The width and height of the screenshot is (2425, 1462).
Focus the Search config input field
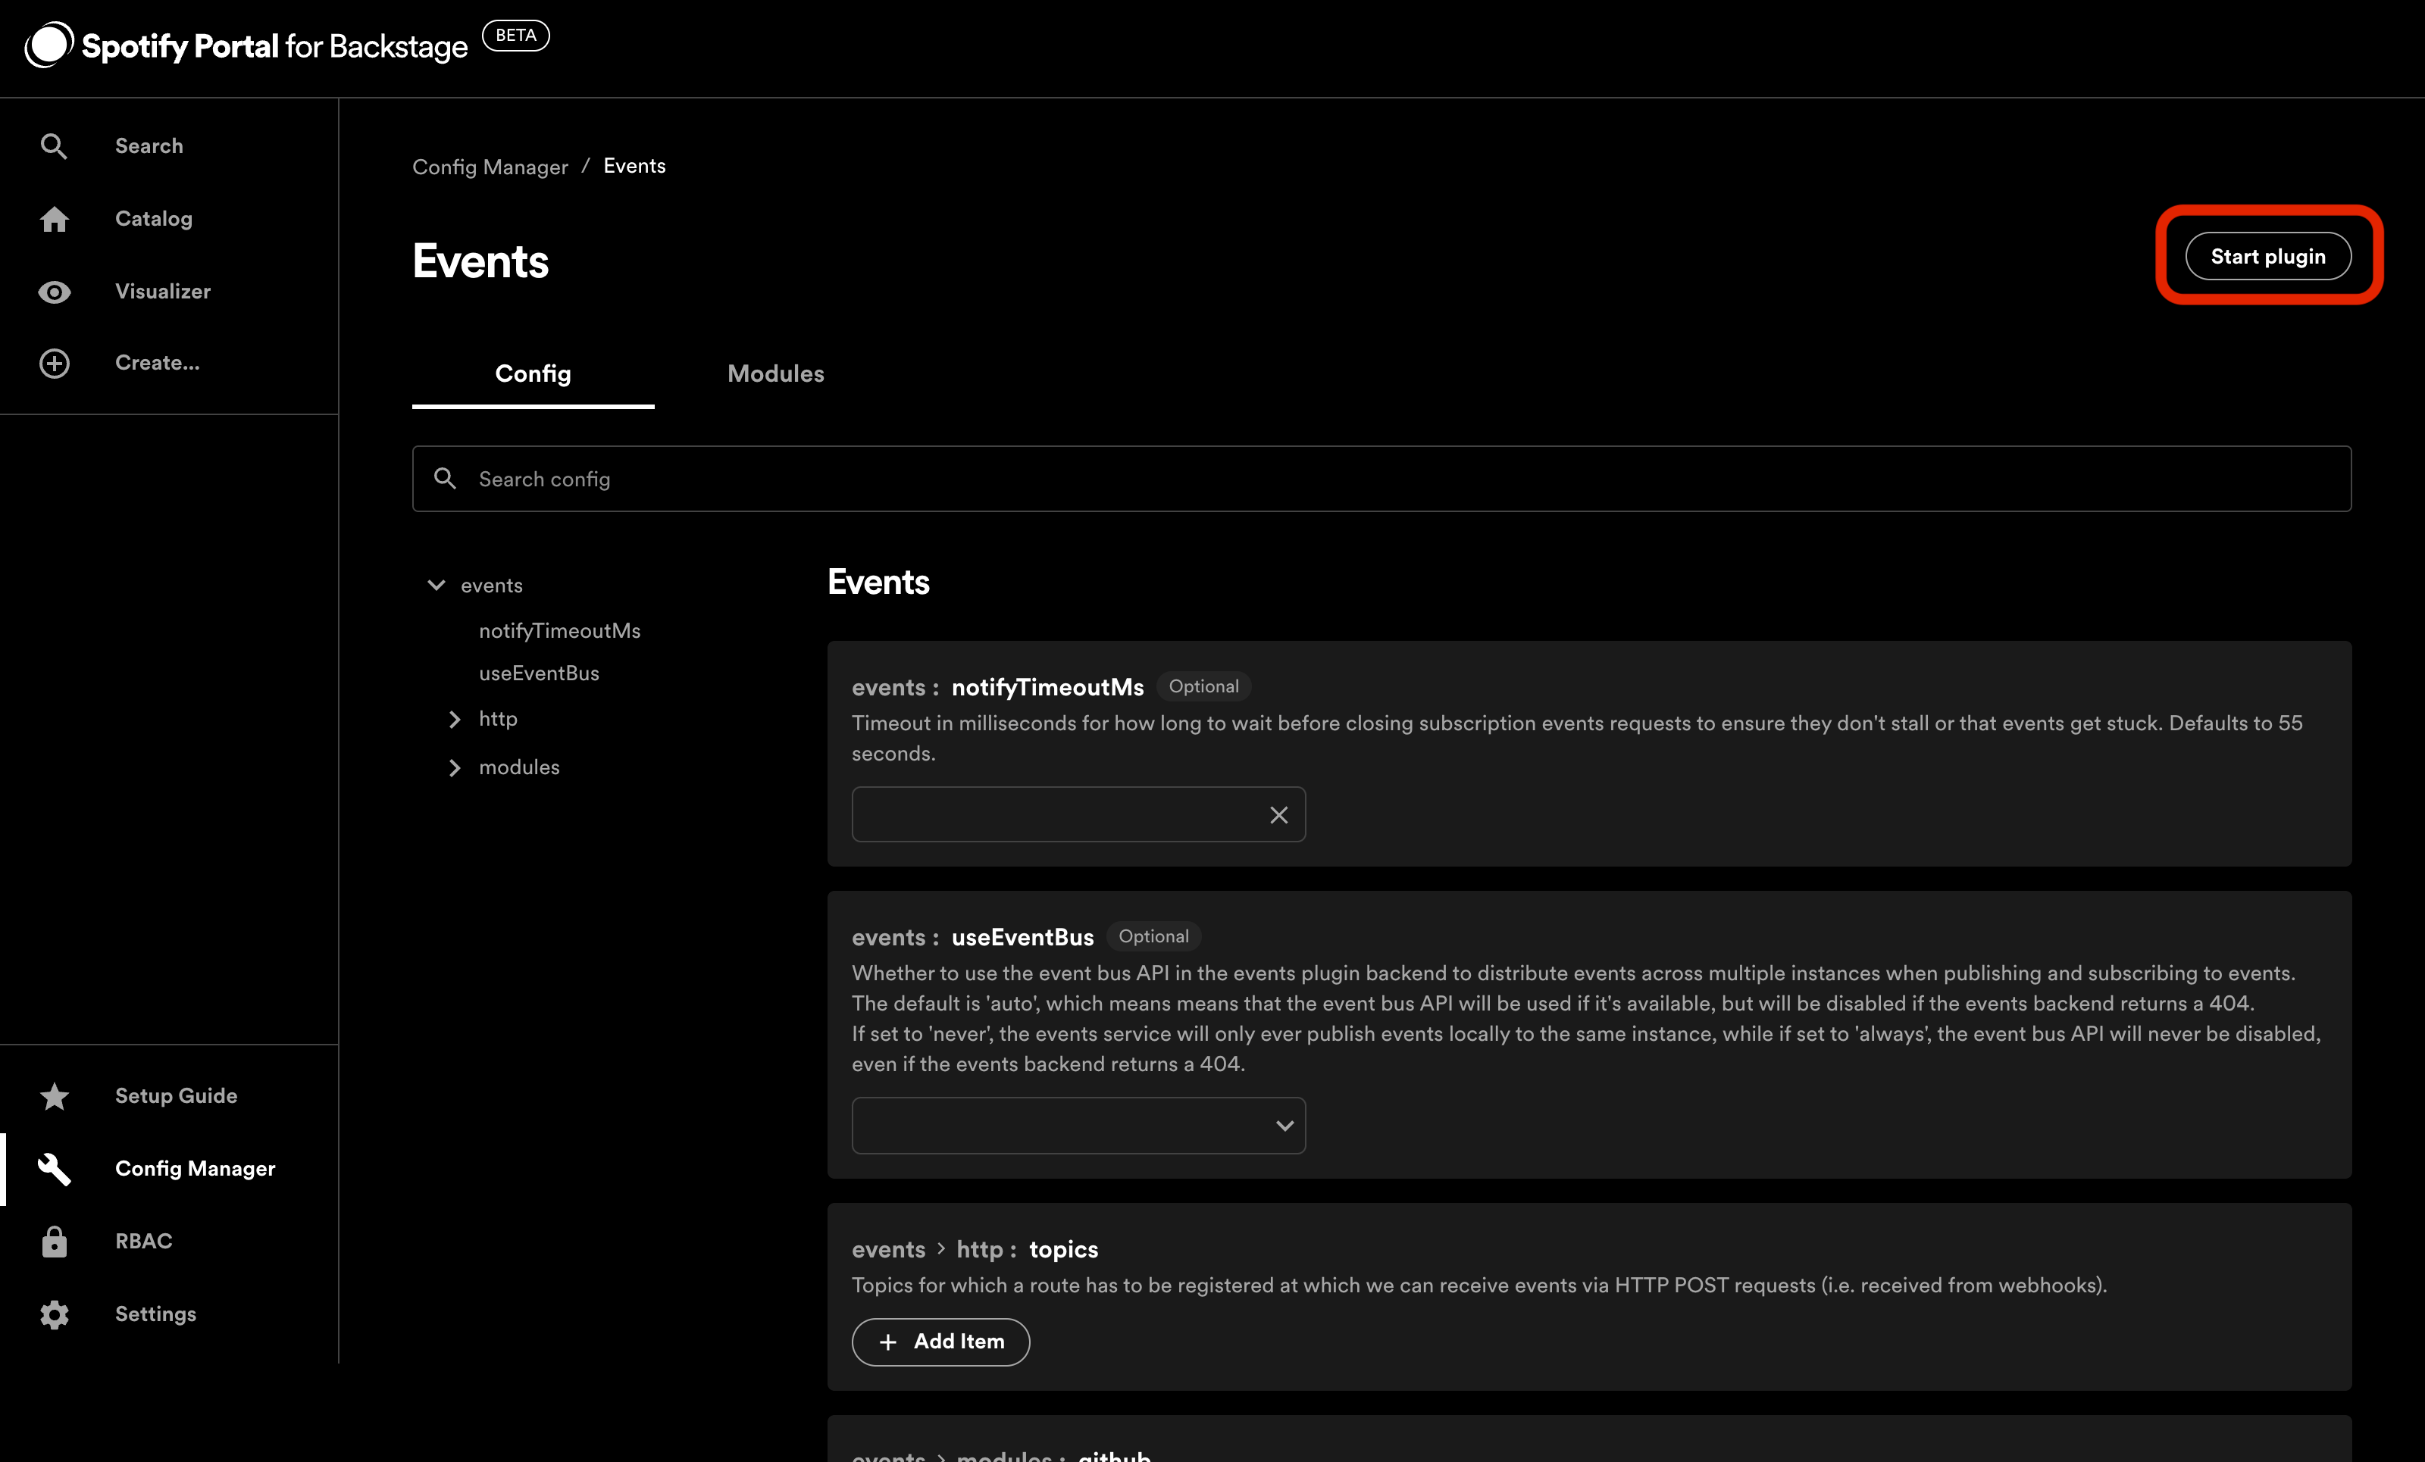[x=1381, y=480]
